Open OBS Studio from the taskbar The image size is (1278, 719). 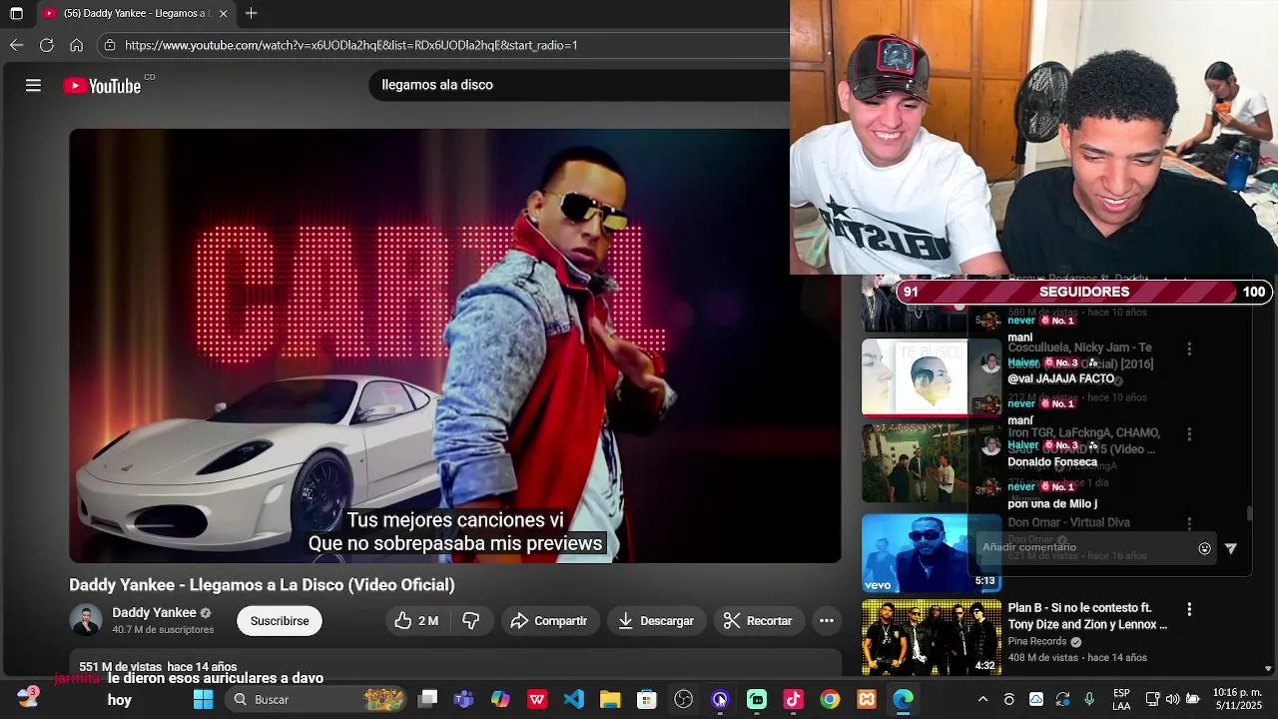click(x=683, y=700)
